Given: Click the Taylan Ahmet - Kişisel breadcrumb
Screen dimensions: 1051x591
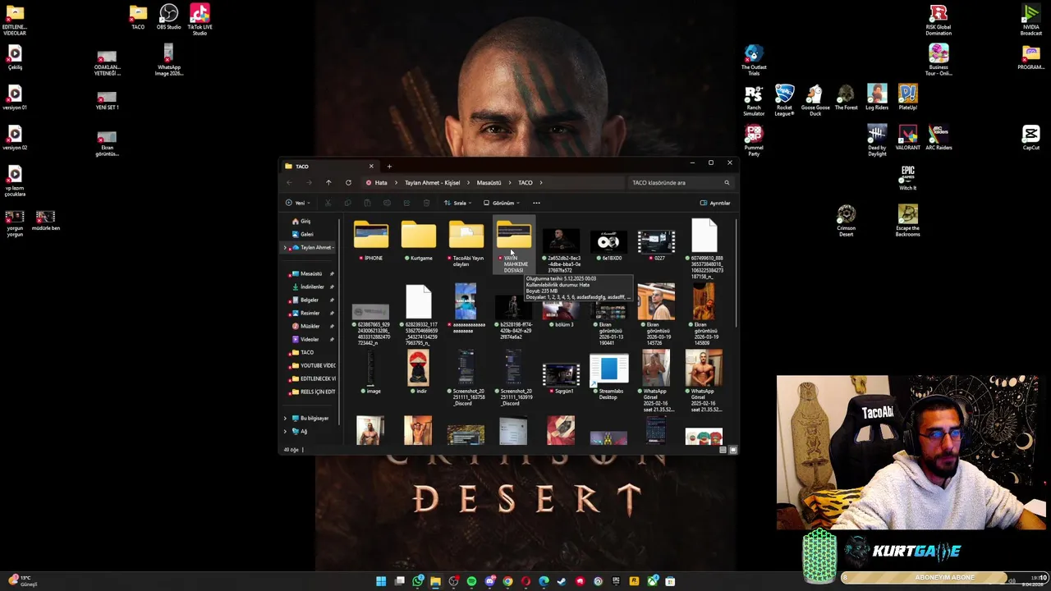Looking at the screenshot, I should 432,183.
